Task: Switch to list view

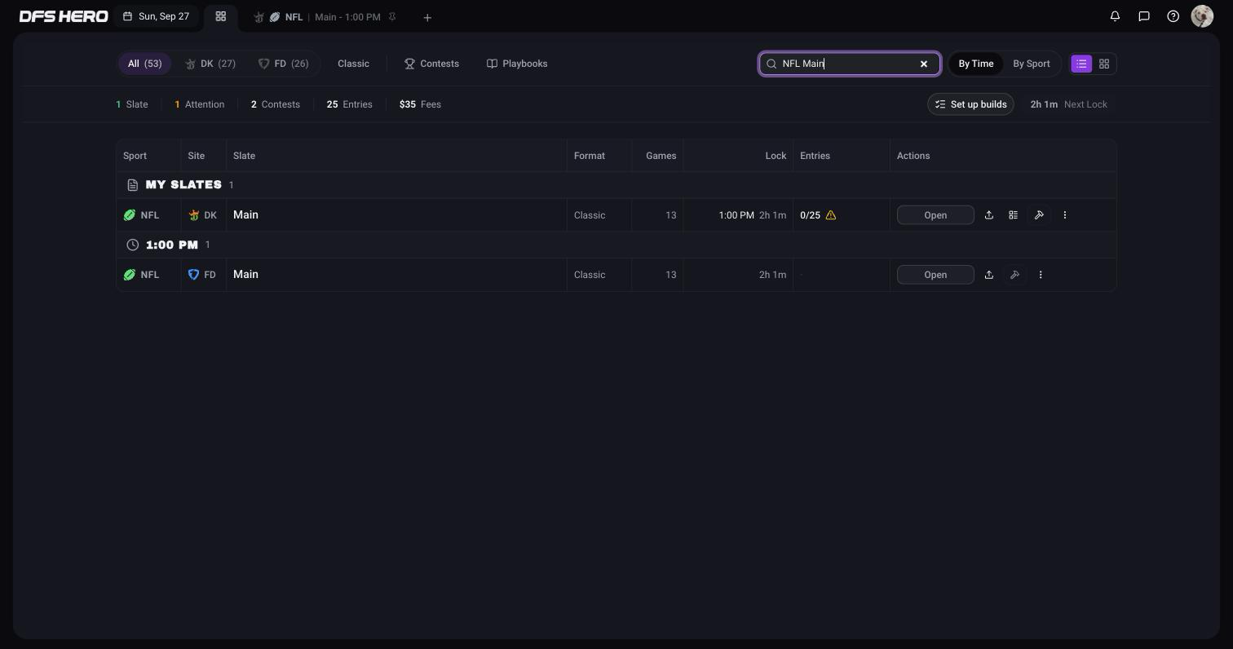Action: click(1081, 64)
